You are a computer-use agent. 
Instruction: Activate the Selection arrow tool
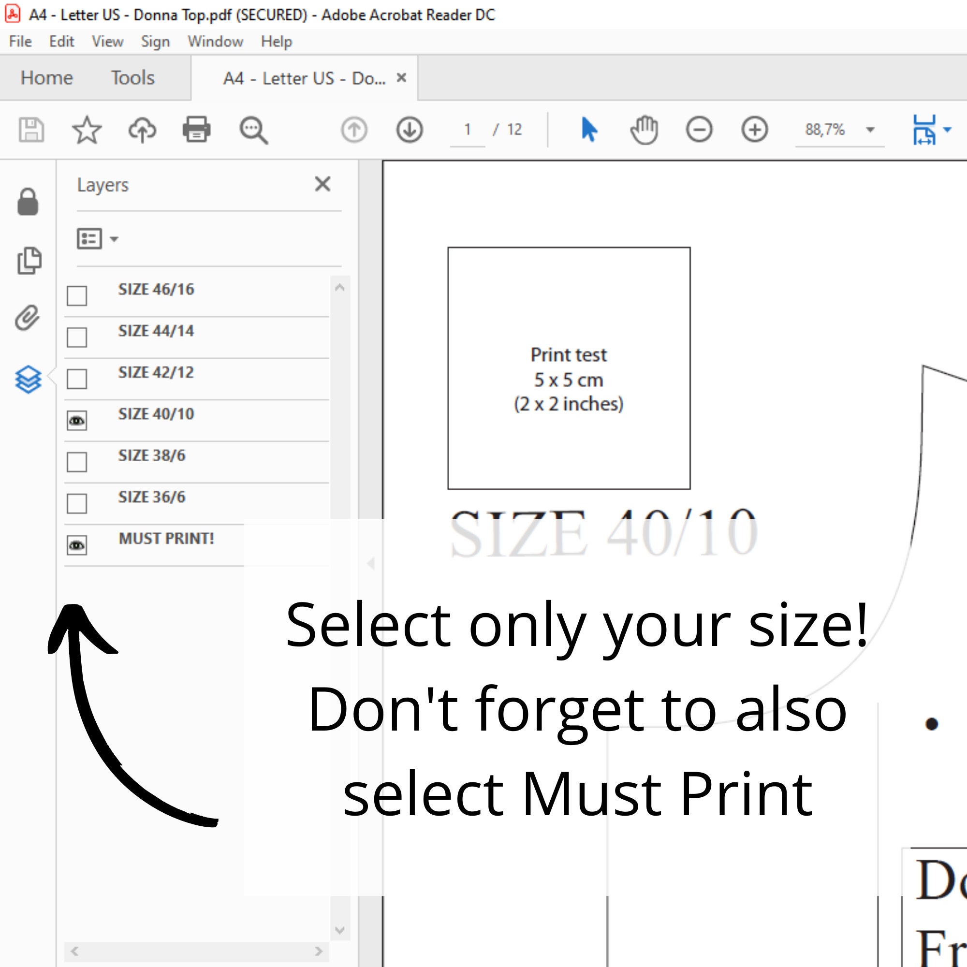pos(589,129)
